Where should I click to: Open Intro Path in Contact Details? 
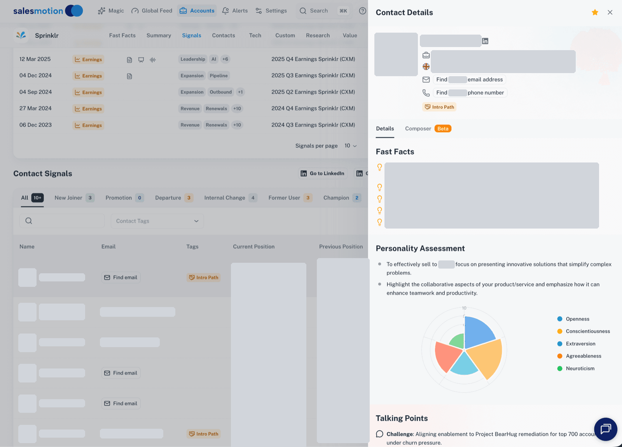(x=439, y=107)
